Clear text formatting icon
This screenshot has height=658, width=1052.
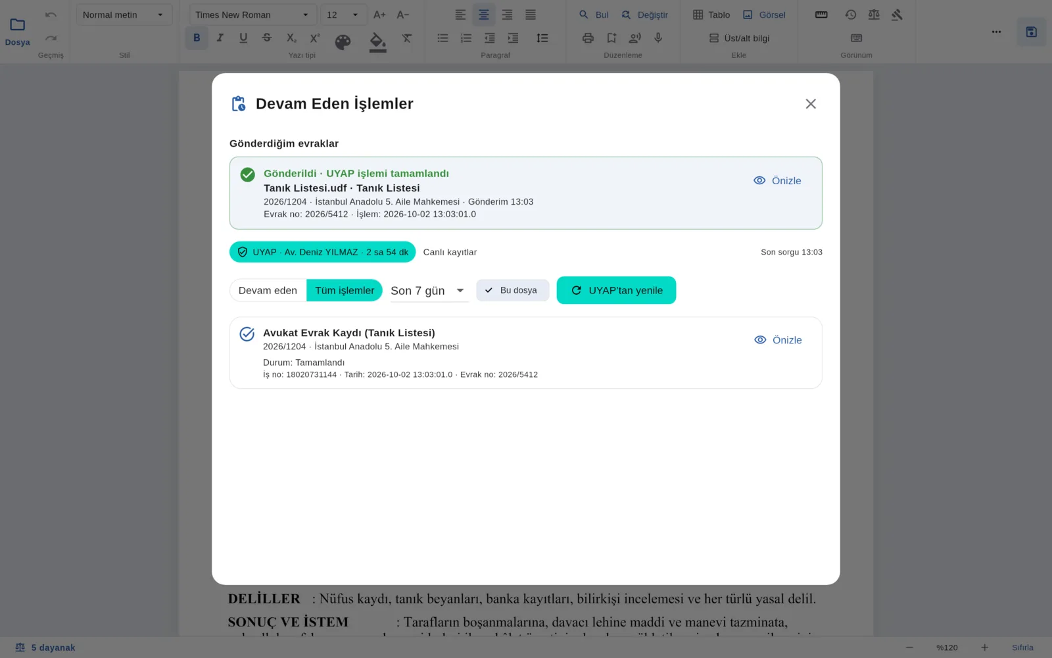407,38
